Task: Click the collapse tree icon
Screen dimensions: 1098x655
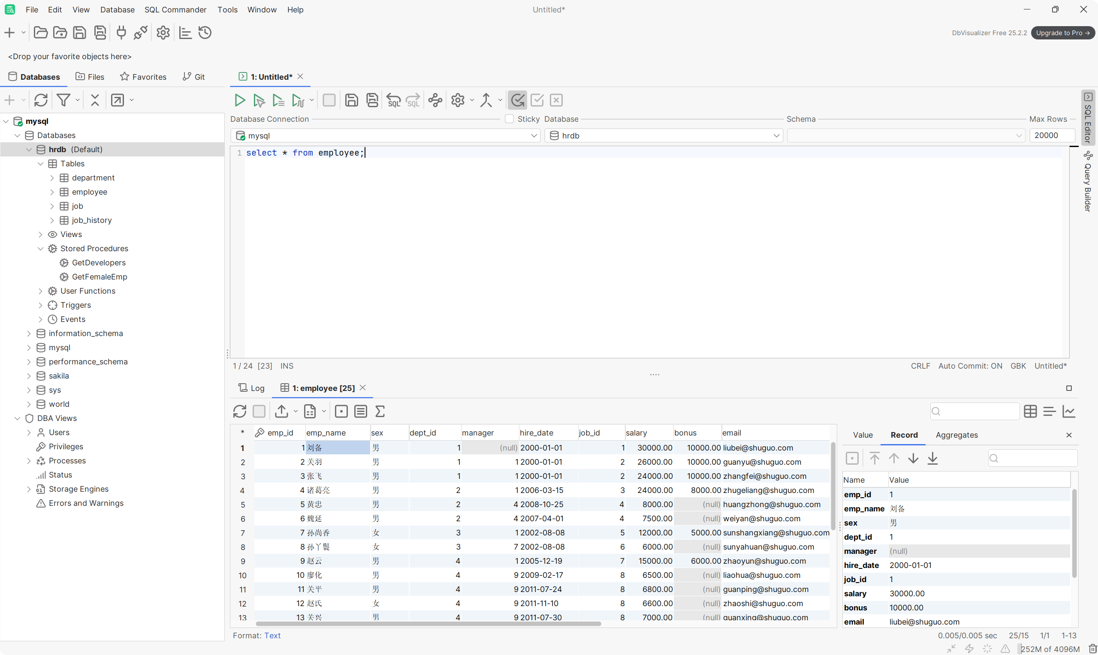Action: coord(94,100)
